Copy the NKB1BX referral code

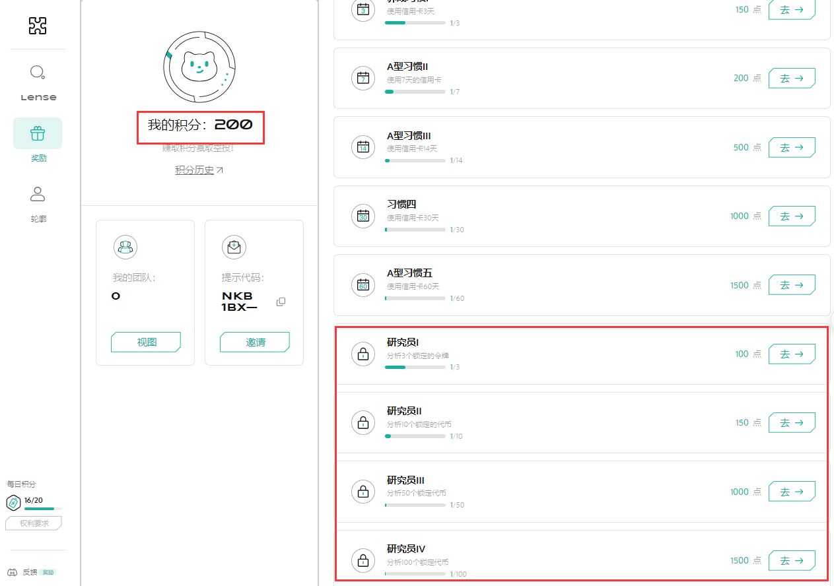tap(281, 302)
